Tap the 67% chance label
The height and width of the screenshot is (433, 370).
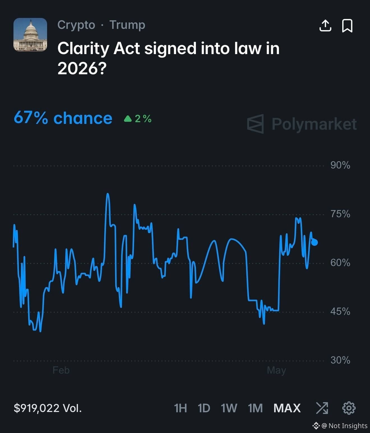[63, 118]
